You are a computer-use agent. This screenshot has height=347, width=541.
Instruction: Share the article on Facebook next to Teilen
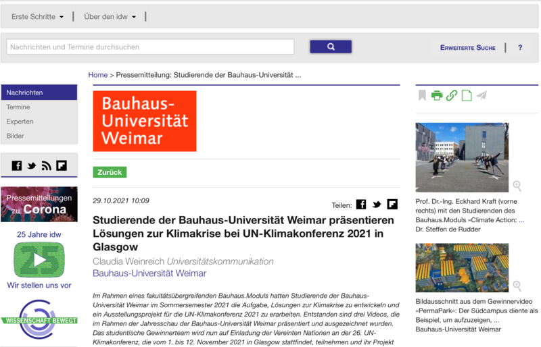(361, 205)
